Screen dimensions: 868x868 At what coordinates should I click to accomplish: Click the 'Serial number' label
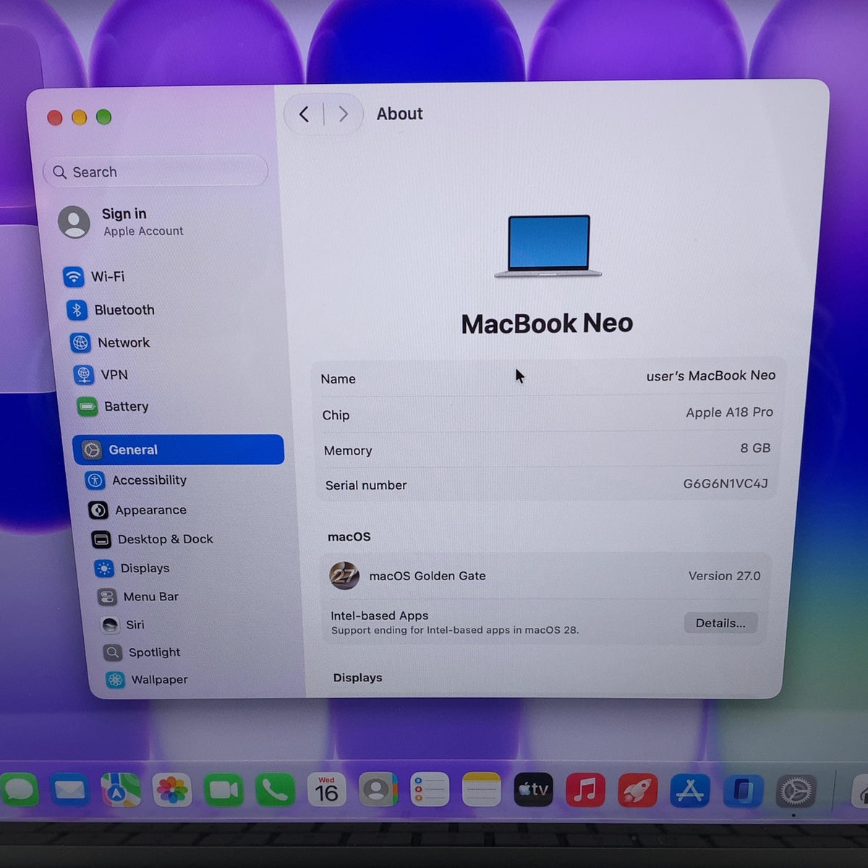click(366, 485)
